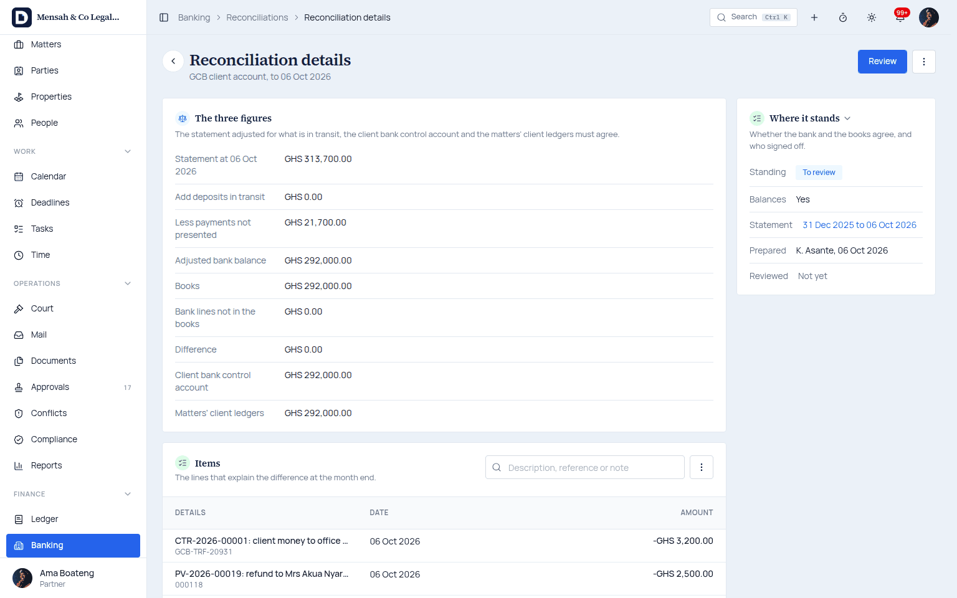Open Parties in the sidebar
This screenshot has width=957, height=598.
point(73,70)
